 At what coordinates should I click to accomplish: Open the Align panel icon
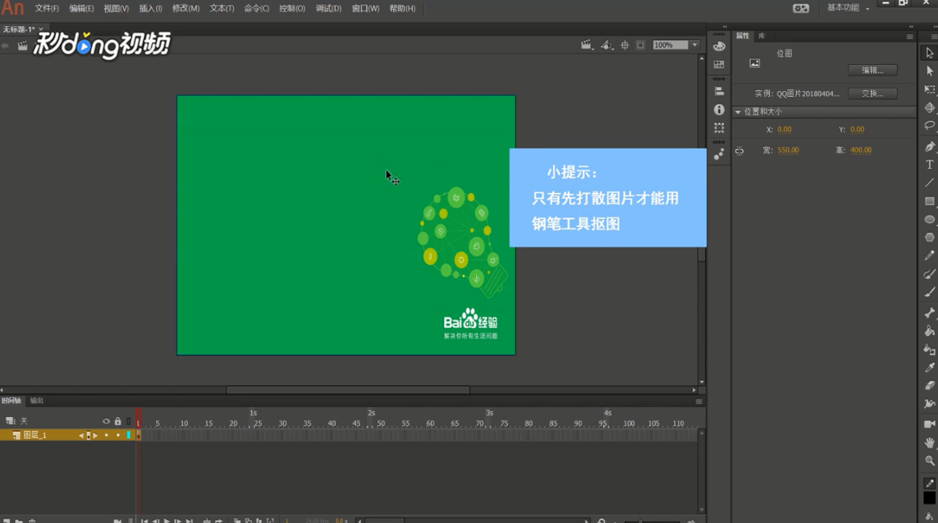pos(719,92)
